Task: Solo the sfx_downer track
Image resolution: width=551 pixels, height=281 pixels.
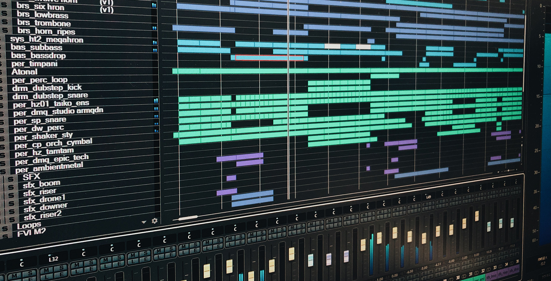Action: [12, 212]
